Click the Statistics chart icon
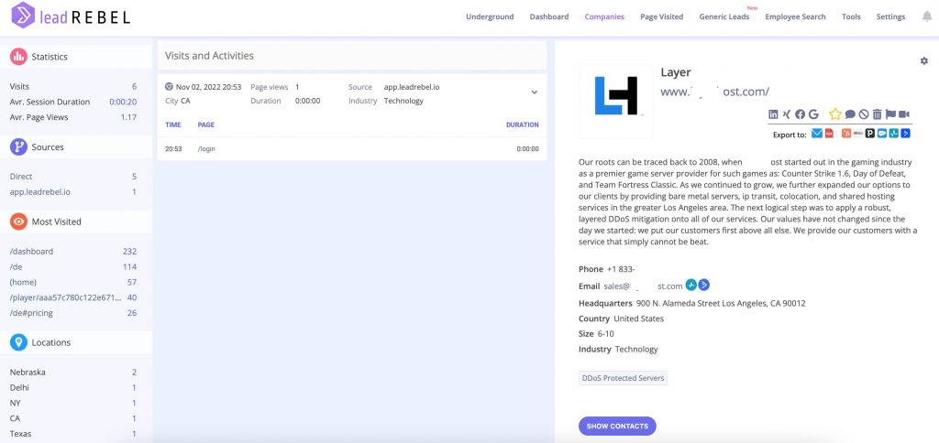The width and height of the screenshot is (939, 443). tap(18, 57)
